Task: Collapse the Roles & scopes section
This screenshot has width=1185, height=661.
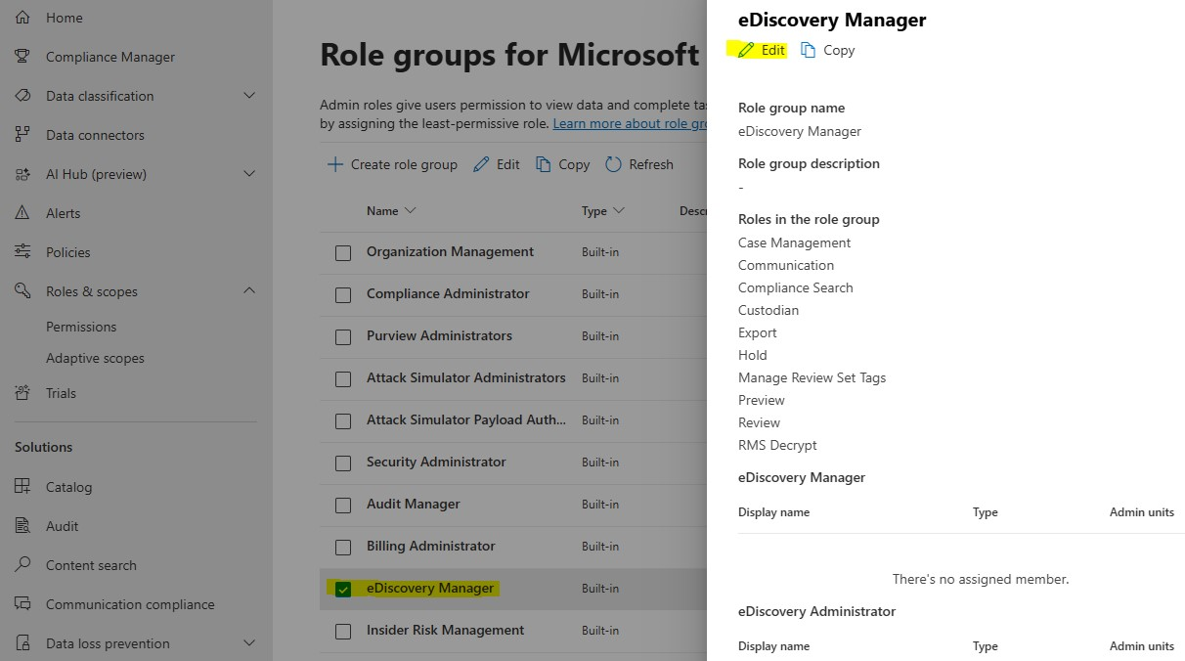Action: (249, 291)
